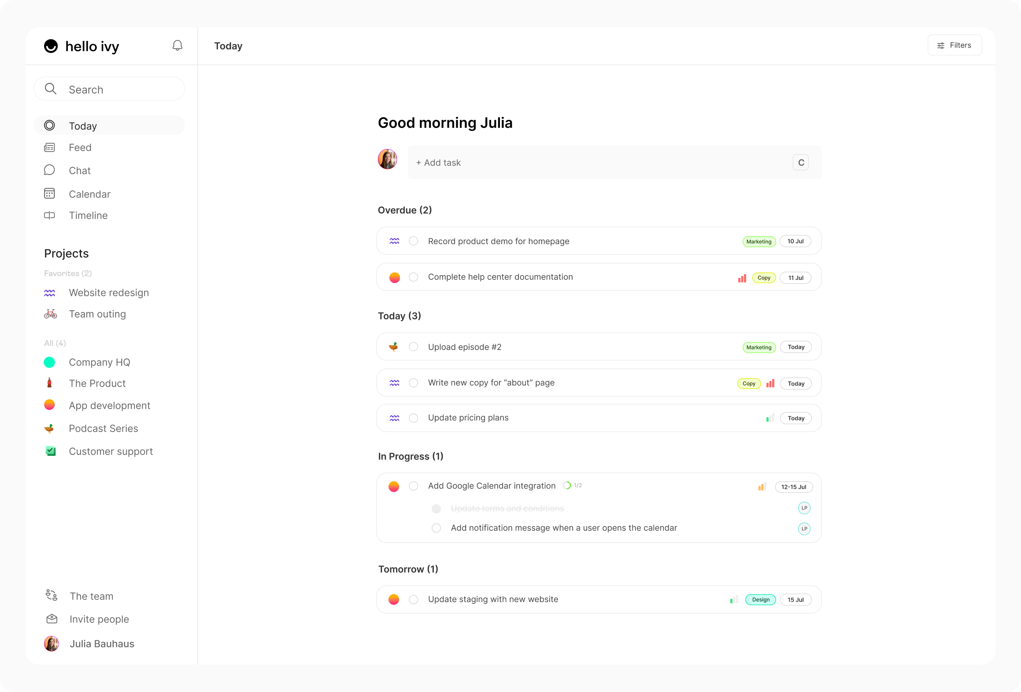Open the Feed page from the sidebar
The width and height of the screenshot is (1021, 692).
[80, 148]
